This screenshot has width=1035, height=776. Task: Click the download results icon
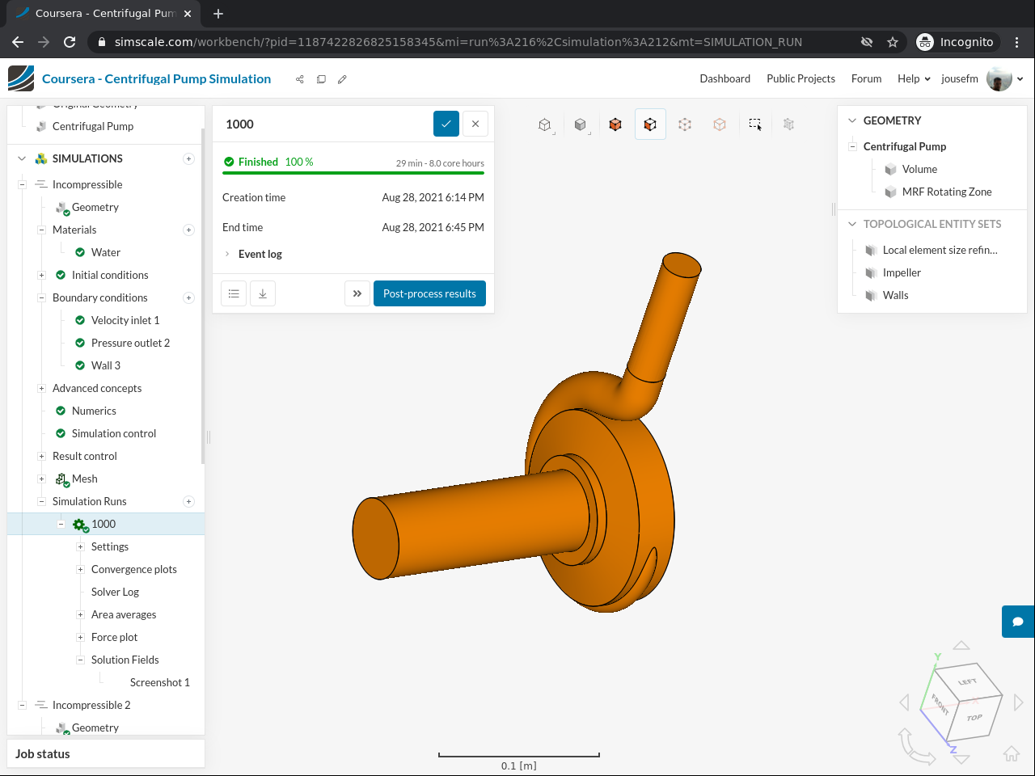pyautogui.click(x=263, y=293)
